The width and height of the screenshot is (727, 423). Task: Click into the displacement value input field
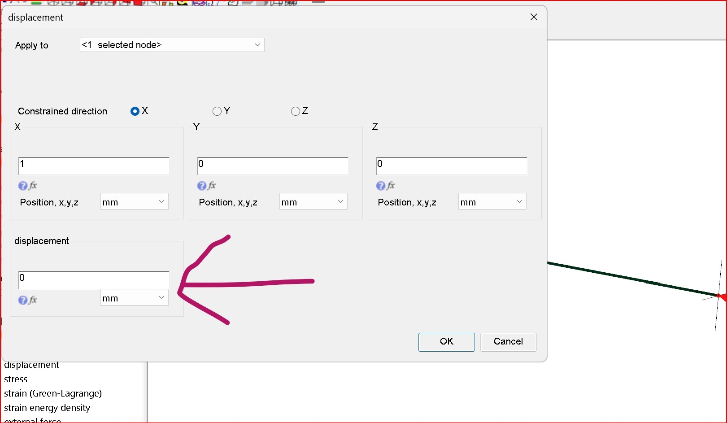coord(94,280)
